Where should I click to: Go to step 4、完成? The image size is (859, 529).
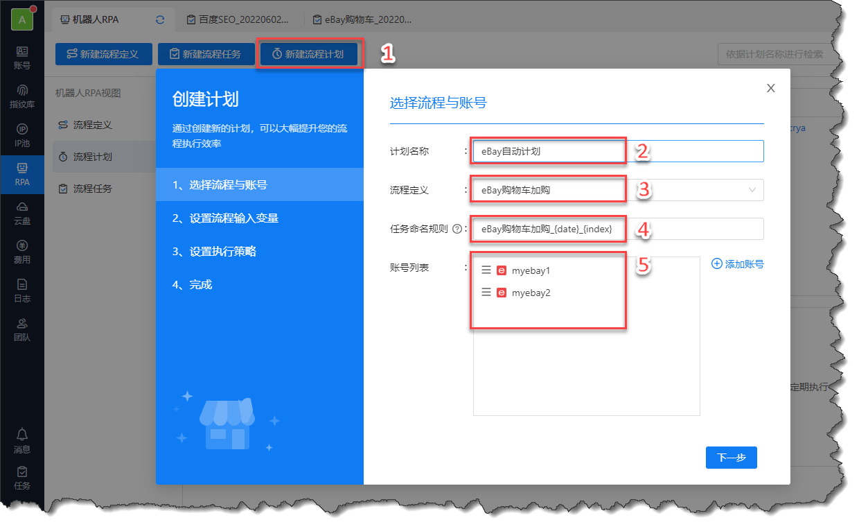260,284
